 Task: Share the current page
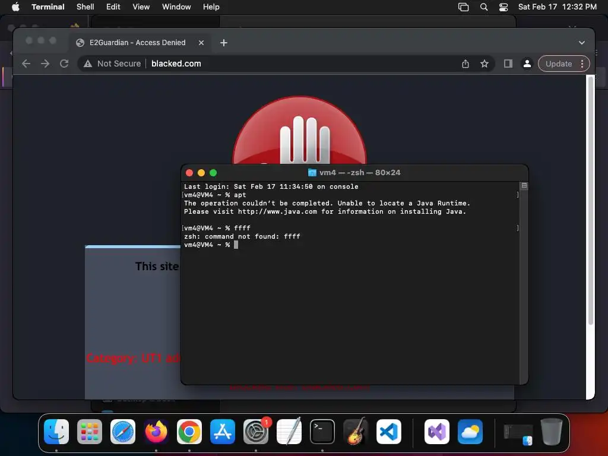(x=465, y=64)
